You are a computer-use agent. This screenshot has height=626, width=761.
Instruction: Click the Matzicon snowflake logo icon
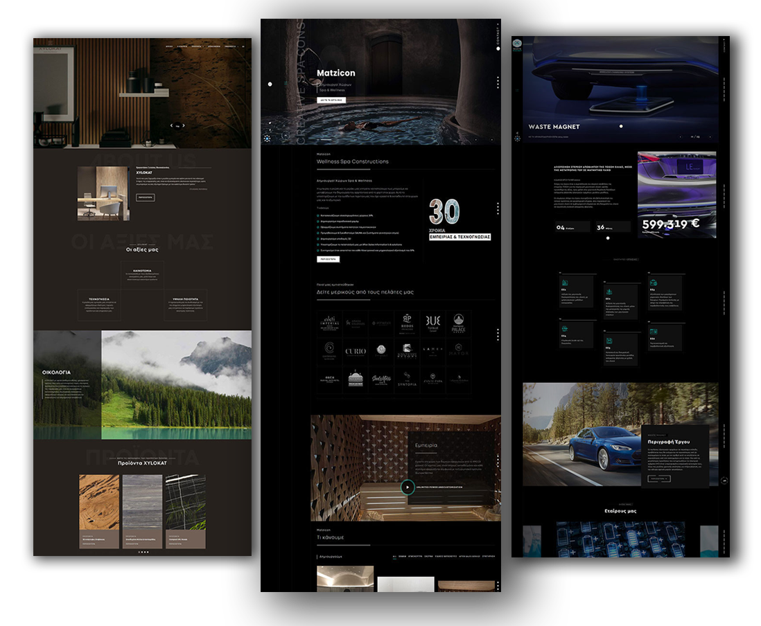[x=267, y=138]
